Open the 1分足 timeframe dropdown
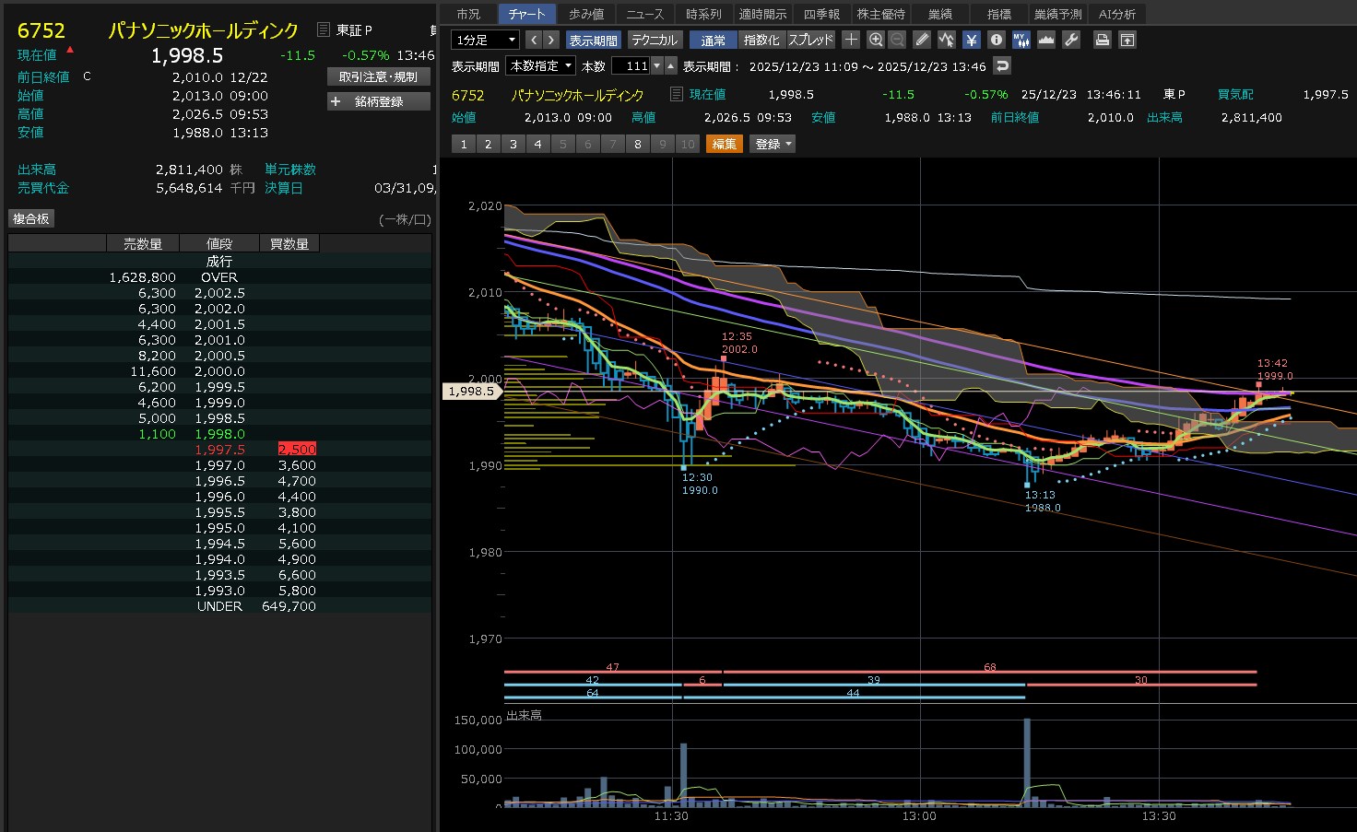1357x832 pixels. click(485, 40)
